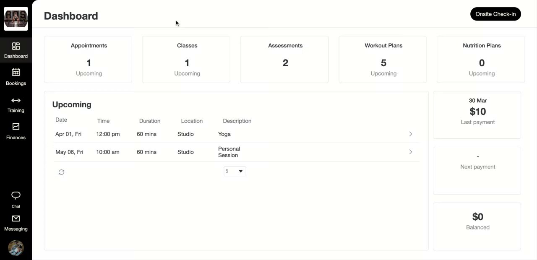Open the Appointments summary card
Viewport: 537px width, 260px height.
point(88,59)
